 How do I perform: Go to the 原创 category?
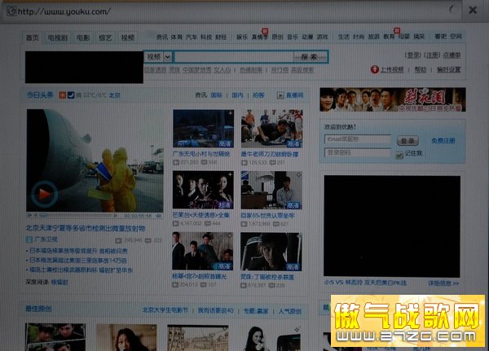coord(277,37)
